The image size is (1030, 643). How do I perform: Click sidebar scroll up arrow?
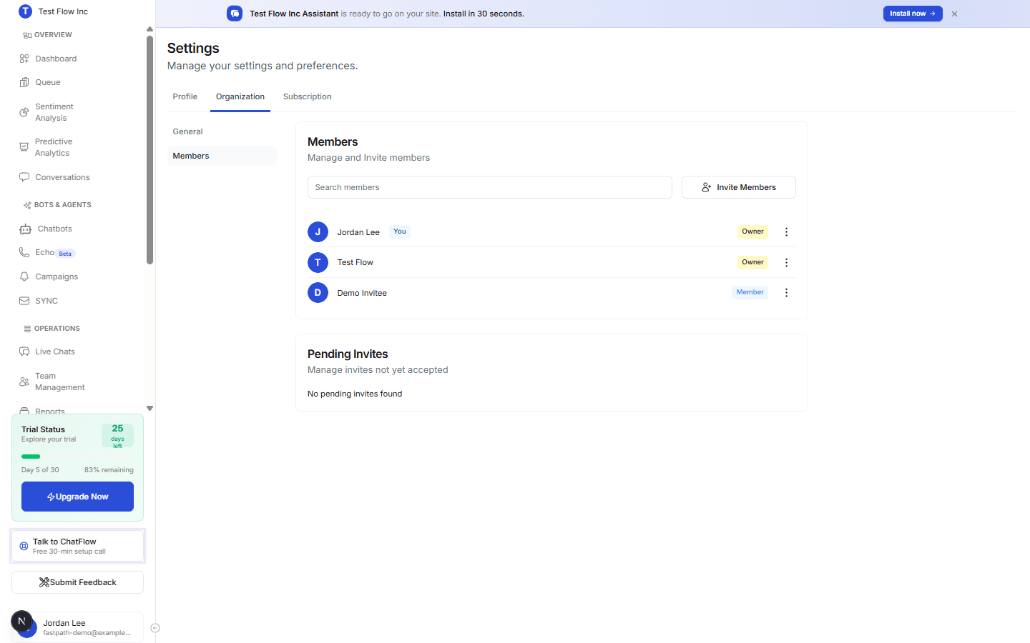coord(149,29)
